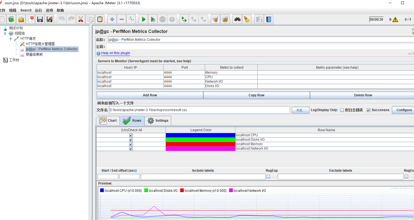Open the 运行 menu
The image size is (414, 220).
coord(38,10)
